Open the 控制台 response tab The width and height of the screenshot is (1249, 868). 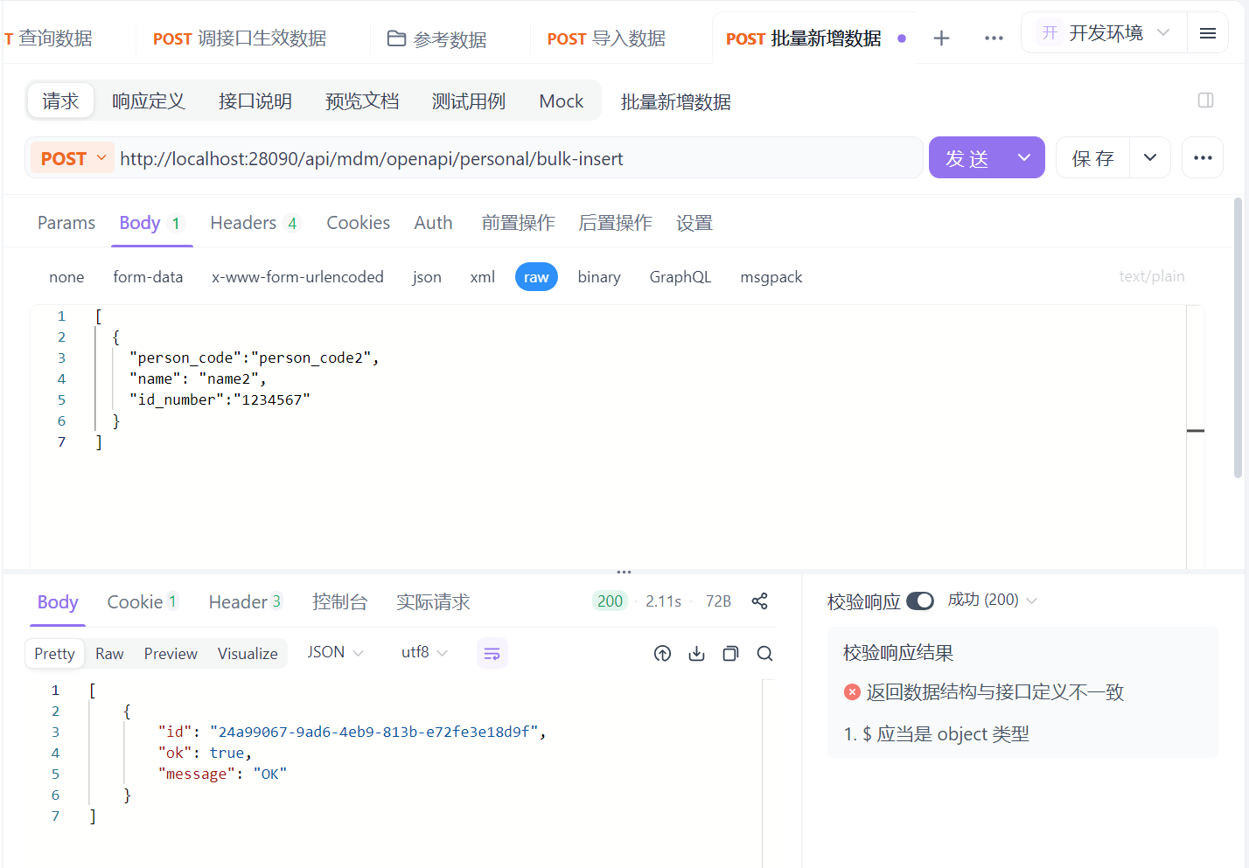point(339,602)
